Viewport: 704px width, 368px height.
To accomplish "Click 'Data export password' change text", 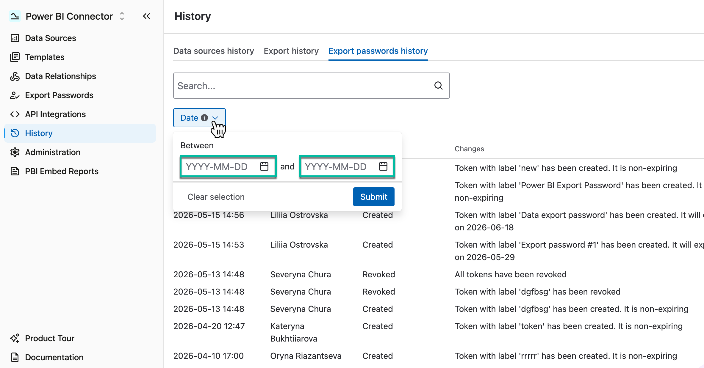I will coord(579,221).
